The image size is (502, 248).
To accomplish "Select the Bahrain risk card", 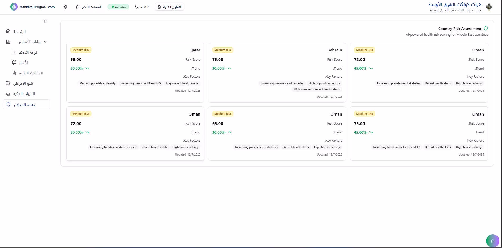I will [277, 73].
